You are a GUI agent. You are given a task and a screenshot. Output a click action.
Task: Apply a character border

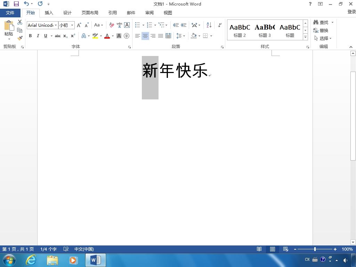pos(127,25)
